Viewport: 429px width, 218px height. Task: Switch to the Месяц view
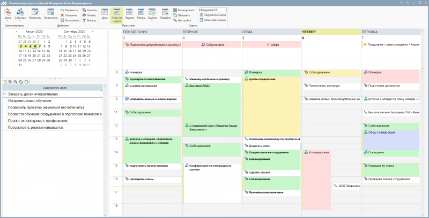coord(141,14)
